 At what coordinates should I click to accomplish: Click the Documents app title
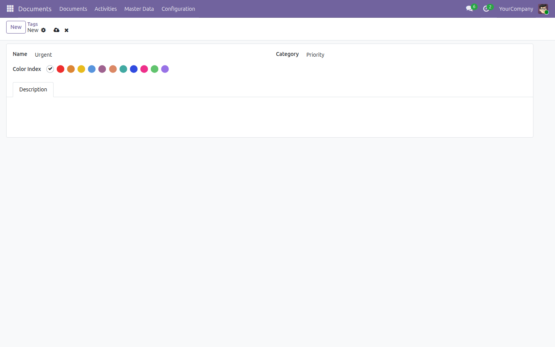[x=35, y=8]
